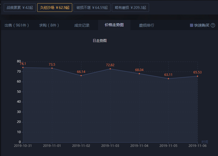Click the 2019-10-31 axis date label
The width and height of the screenshot is (218, 156).
pos(23,146)
